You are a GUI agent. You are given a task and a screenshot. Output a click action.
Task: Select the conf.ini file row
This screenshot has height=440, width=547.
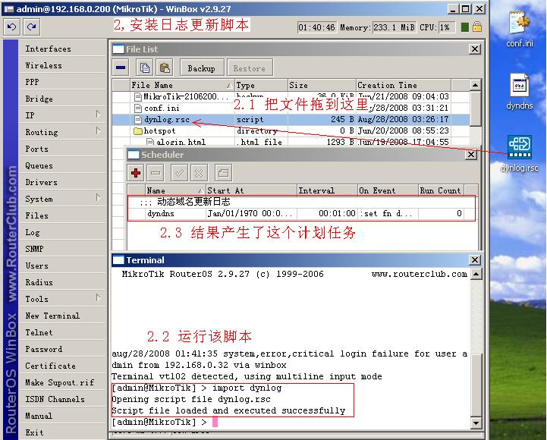291,108
